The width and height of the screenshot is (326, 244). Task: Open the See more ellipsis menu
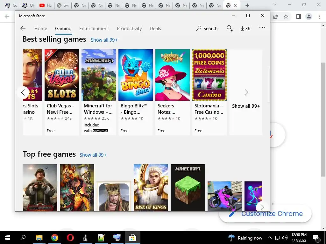[262, 27]
